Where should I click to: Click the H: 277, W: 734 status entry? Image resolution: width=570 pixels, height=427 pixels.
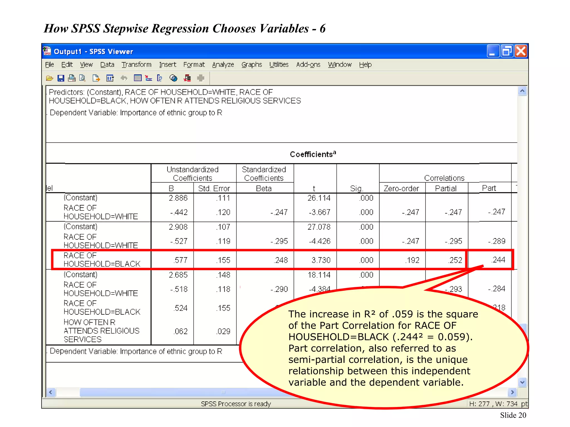tap(498, 404)
